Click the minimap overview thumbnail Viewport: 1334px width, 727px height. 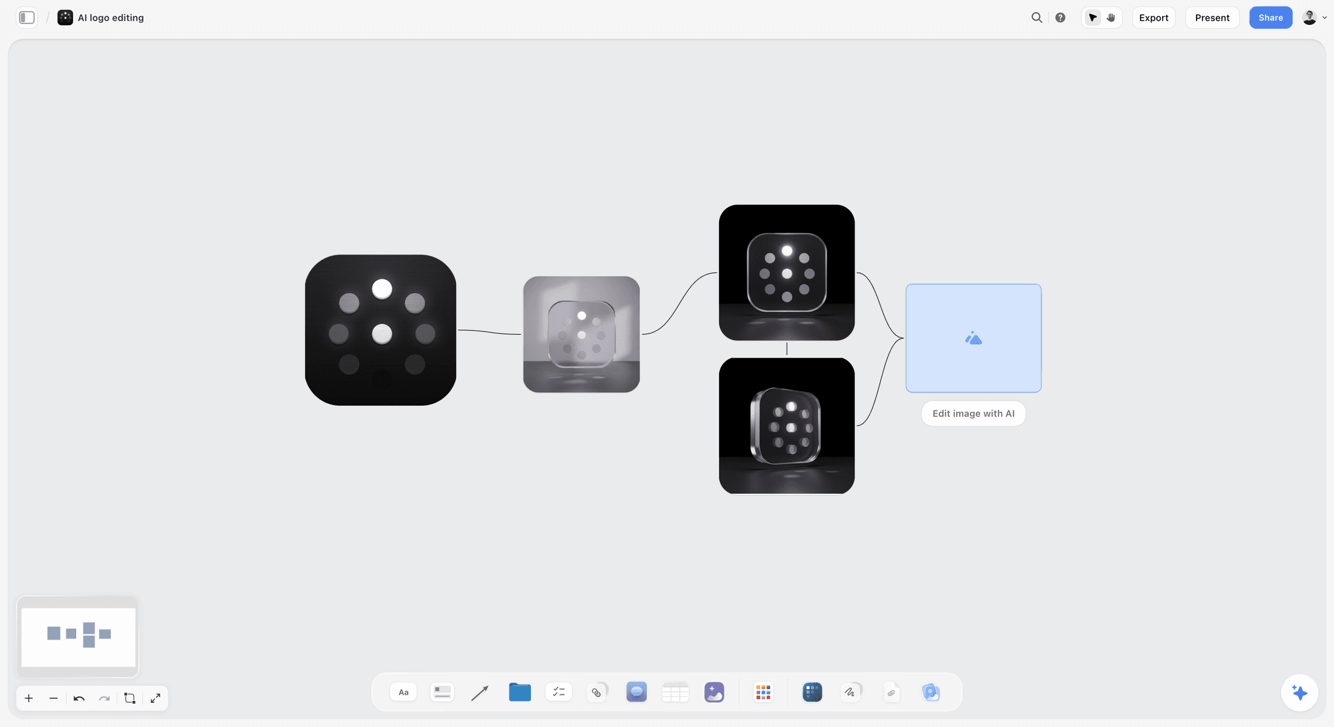(78, 636)
